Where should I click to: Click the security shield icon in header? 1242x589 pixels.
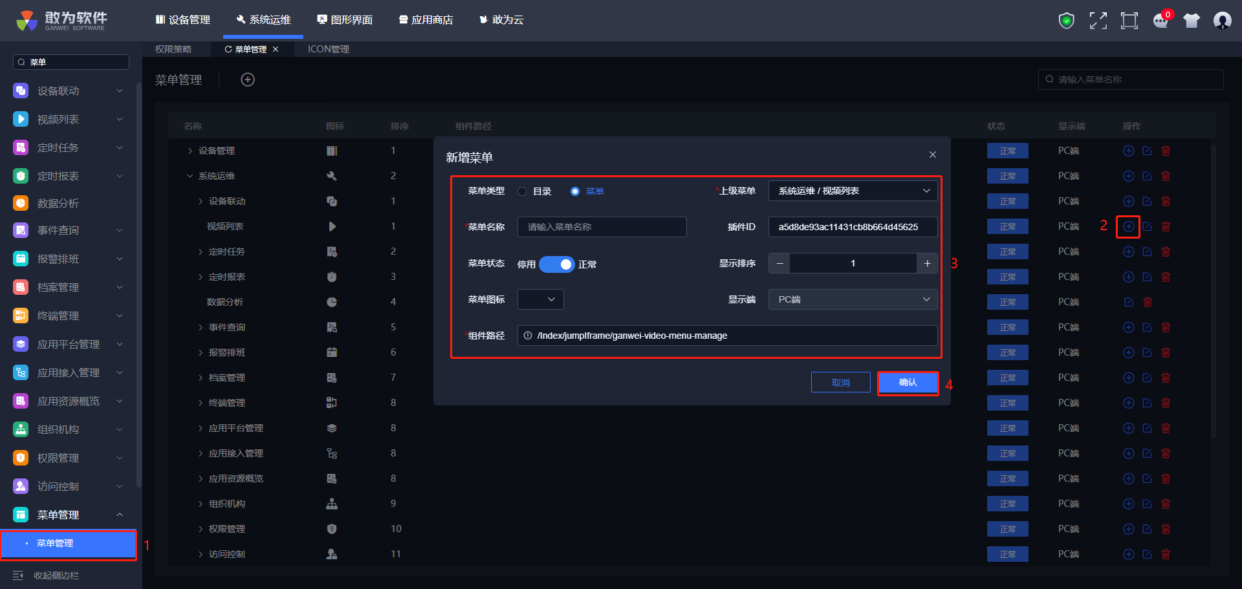point(1066,21)
